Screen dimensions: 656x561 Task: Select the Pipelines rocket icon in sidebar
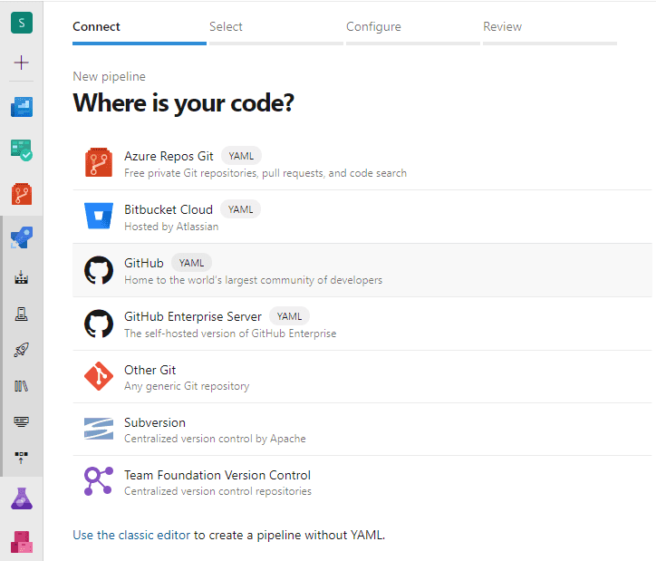[22, 237]
